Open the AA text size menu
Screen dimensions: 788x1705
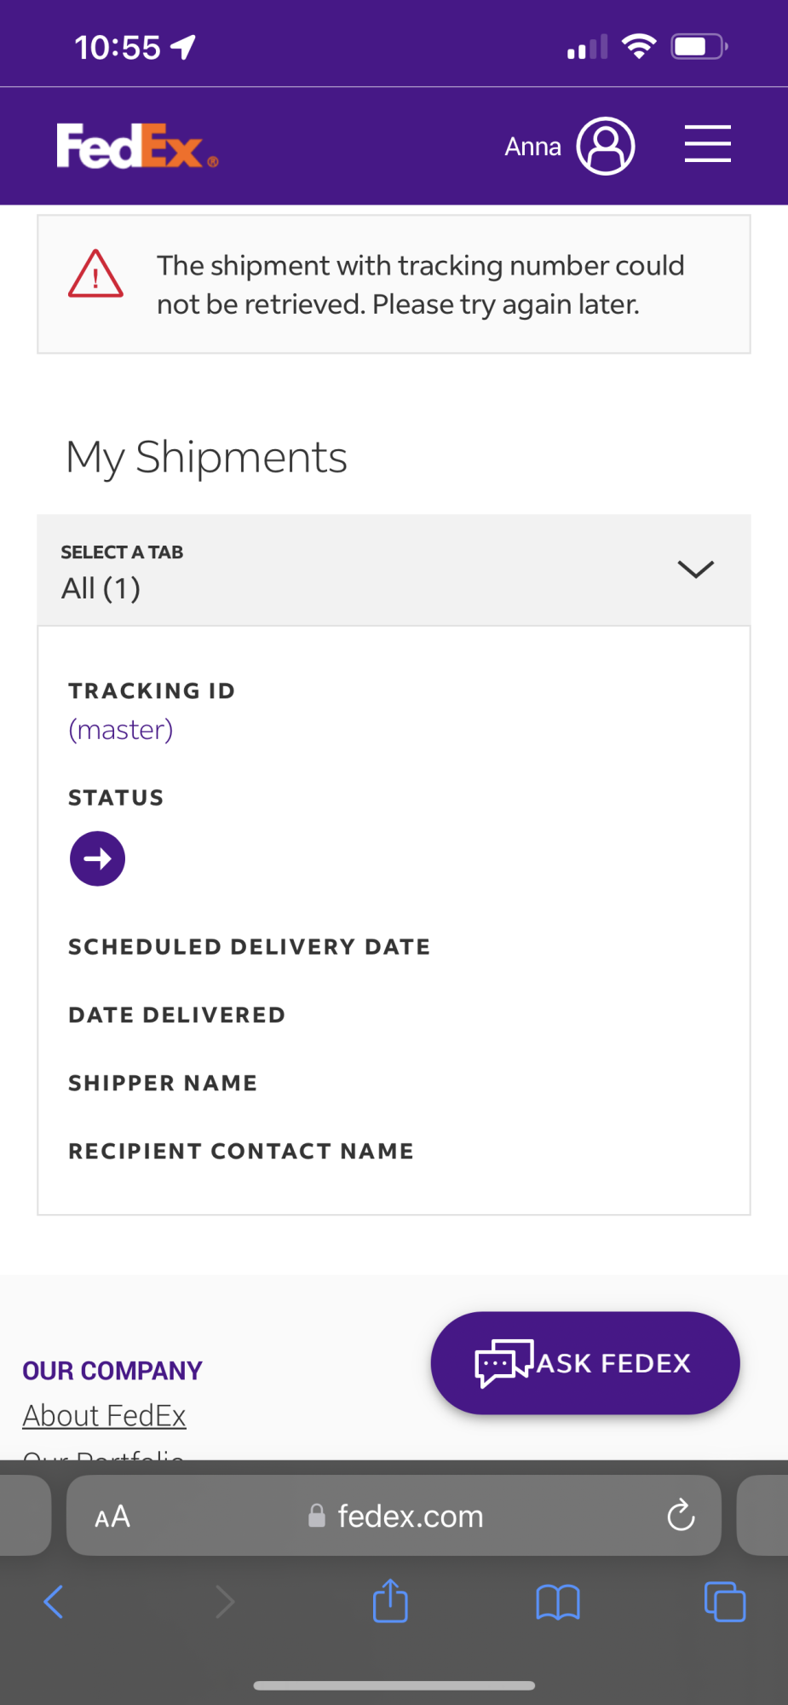(x=112, y=1517)
